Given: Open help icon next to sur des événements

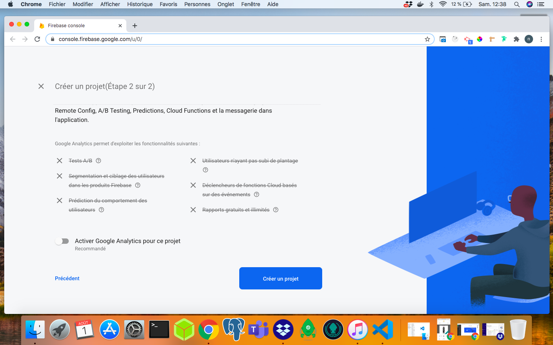Looking at the screenshot, I should pos(257,194).
